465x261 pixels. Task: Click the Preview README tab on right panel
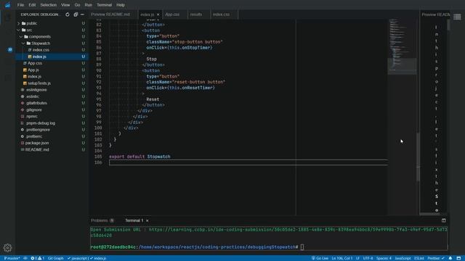tap(436, 14)
